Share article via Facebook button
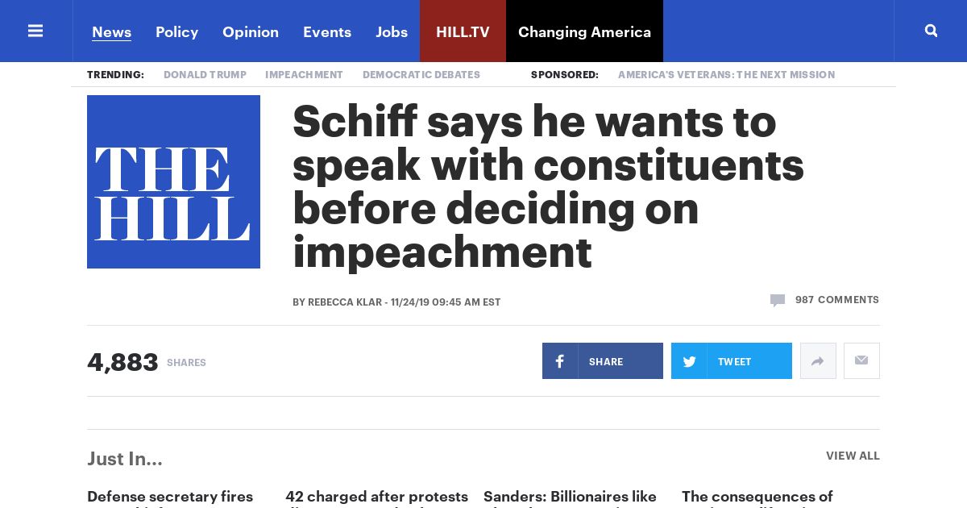 pos(603,361)
